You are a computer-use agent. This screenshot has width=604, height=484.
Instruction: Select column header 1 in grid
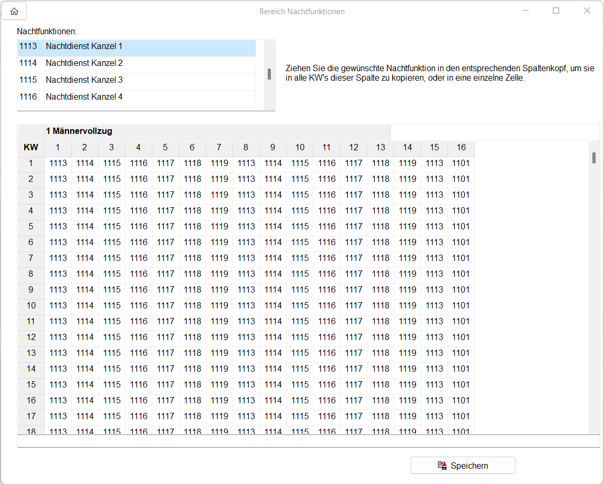tap(58, 148)
